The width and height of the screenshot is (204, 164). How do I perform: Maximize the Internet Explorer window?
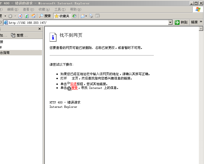(x=196, y=3)
